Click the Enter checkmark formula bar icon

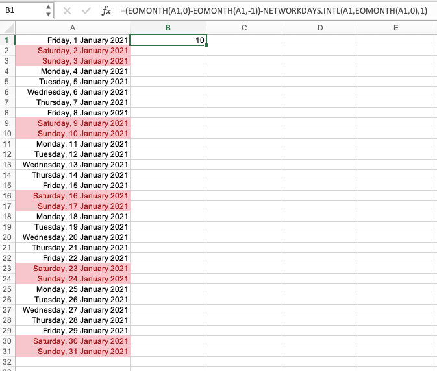(x=86, y=11)
